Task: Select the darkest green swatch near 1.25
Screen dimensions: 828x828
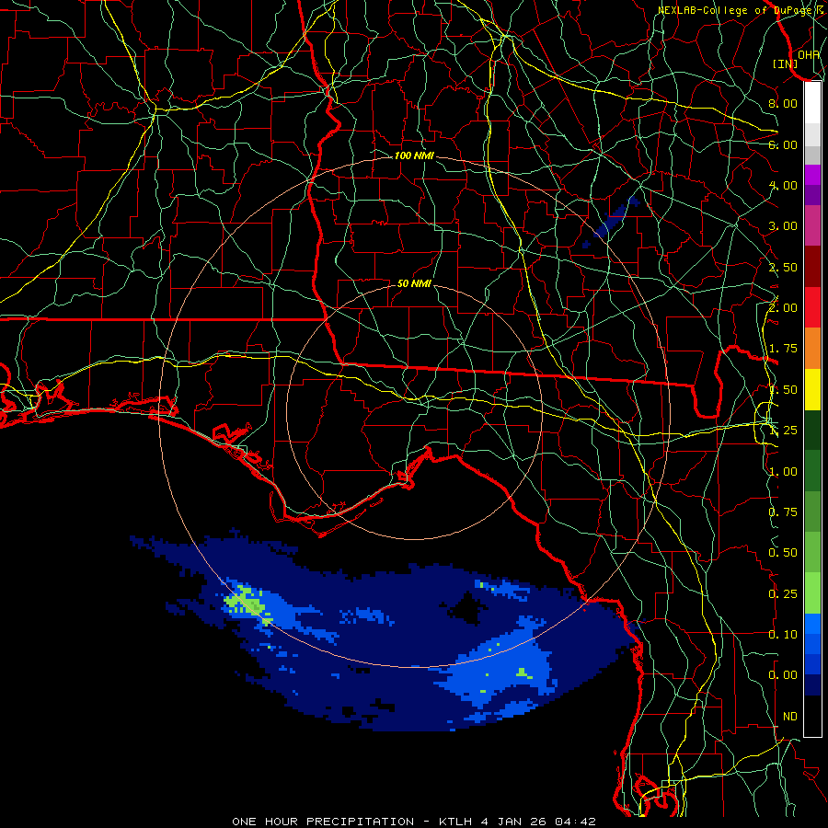Action: tap(812, 430)
